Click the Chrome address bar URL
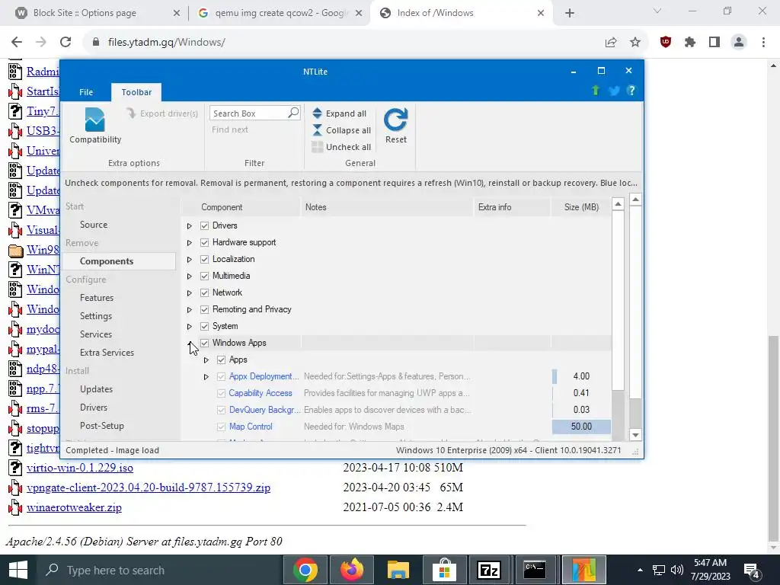The width and height of the screenshot is (780, 585). click(x=166, y=43)
